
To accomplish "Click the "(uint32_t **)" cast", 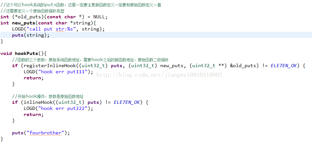I will (x=208, y=66).
